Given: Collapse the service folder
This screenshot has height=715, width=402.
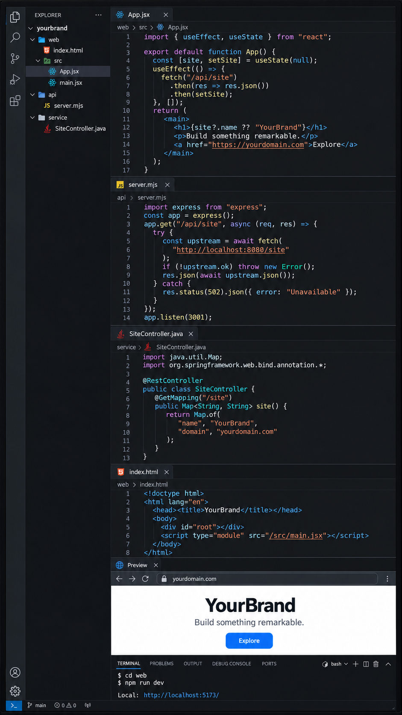Looking at the screenshot, I should [32, 117].
